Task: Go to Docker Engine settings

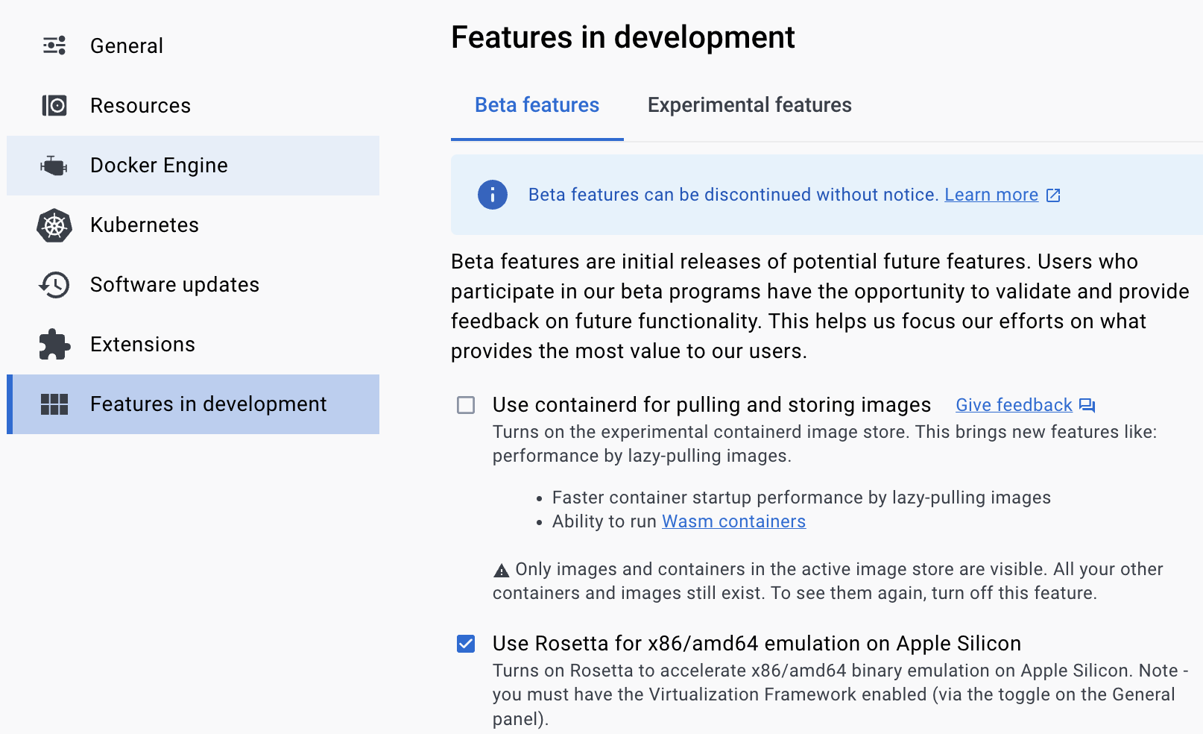Action: pos(193,166)
